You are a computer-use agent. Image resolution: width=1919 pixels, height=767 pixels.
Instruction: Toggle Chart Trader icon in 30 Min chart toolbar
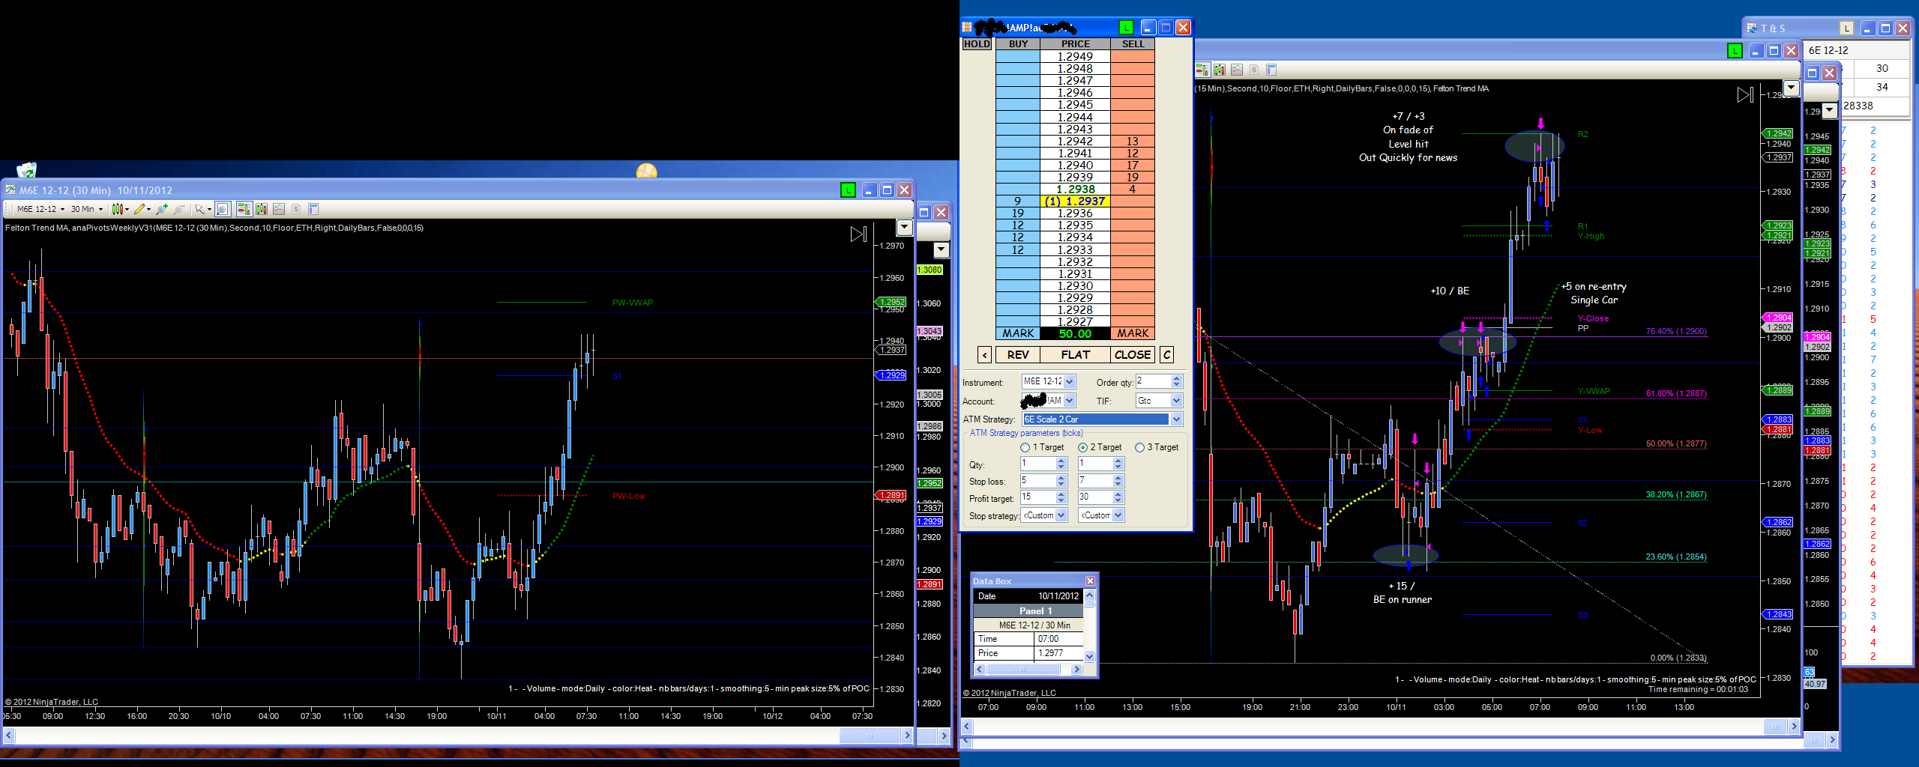click(244, 209)
